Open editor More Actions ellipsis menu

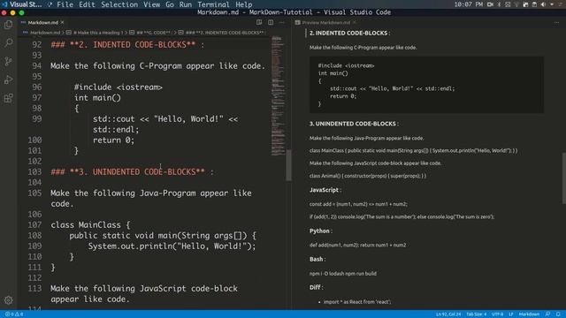click(x=282, y=22)
